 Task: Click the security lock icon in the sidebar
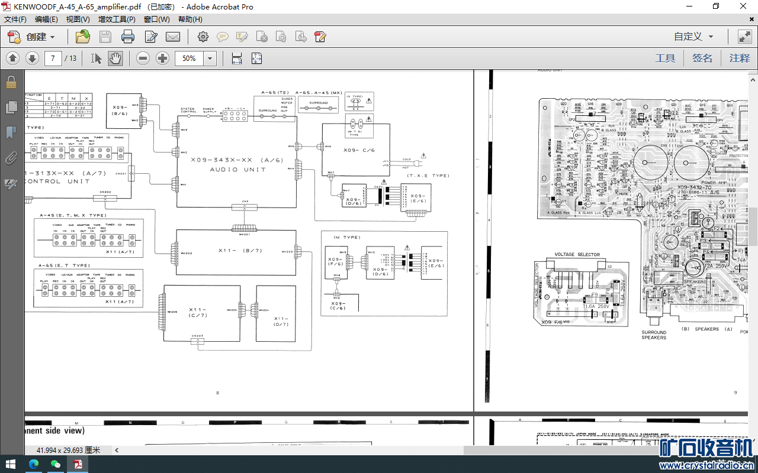pyautogui.click(x=11, y=82)
